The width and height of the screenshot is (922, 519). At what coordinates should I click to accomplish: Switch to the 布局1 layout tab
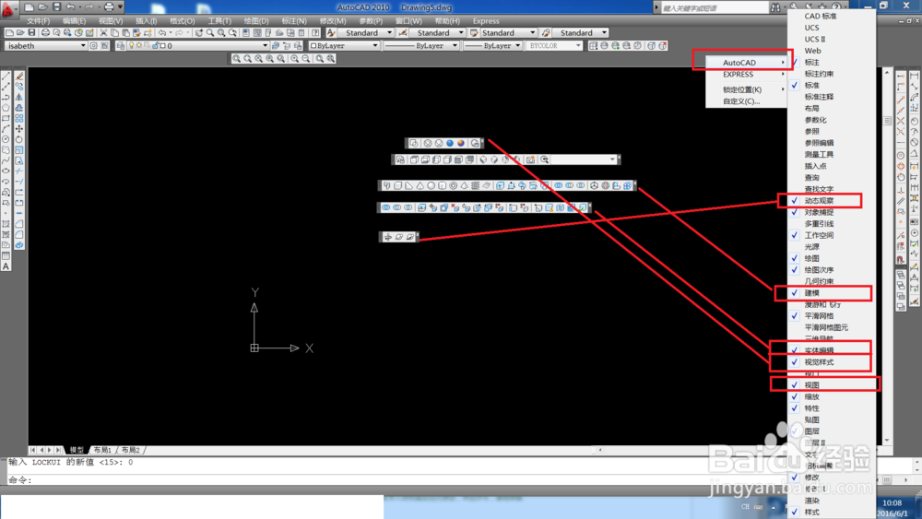pyautogui.click(x=102, y=450)
